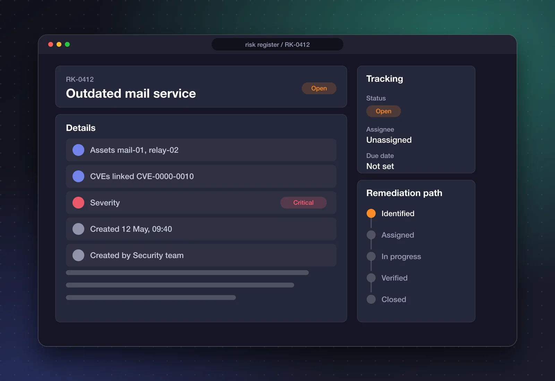Set the due date via Not set
Viewport: 555px width, 381px height.
point(380,166)
